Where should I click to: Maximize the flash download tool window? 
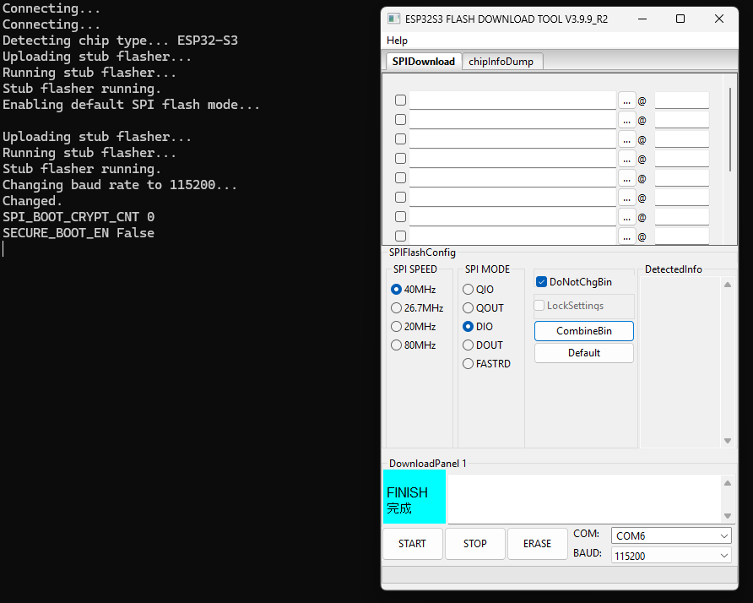tap(680, 19)
